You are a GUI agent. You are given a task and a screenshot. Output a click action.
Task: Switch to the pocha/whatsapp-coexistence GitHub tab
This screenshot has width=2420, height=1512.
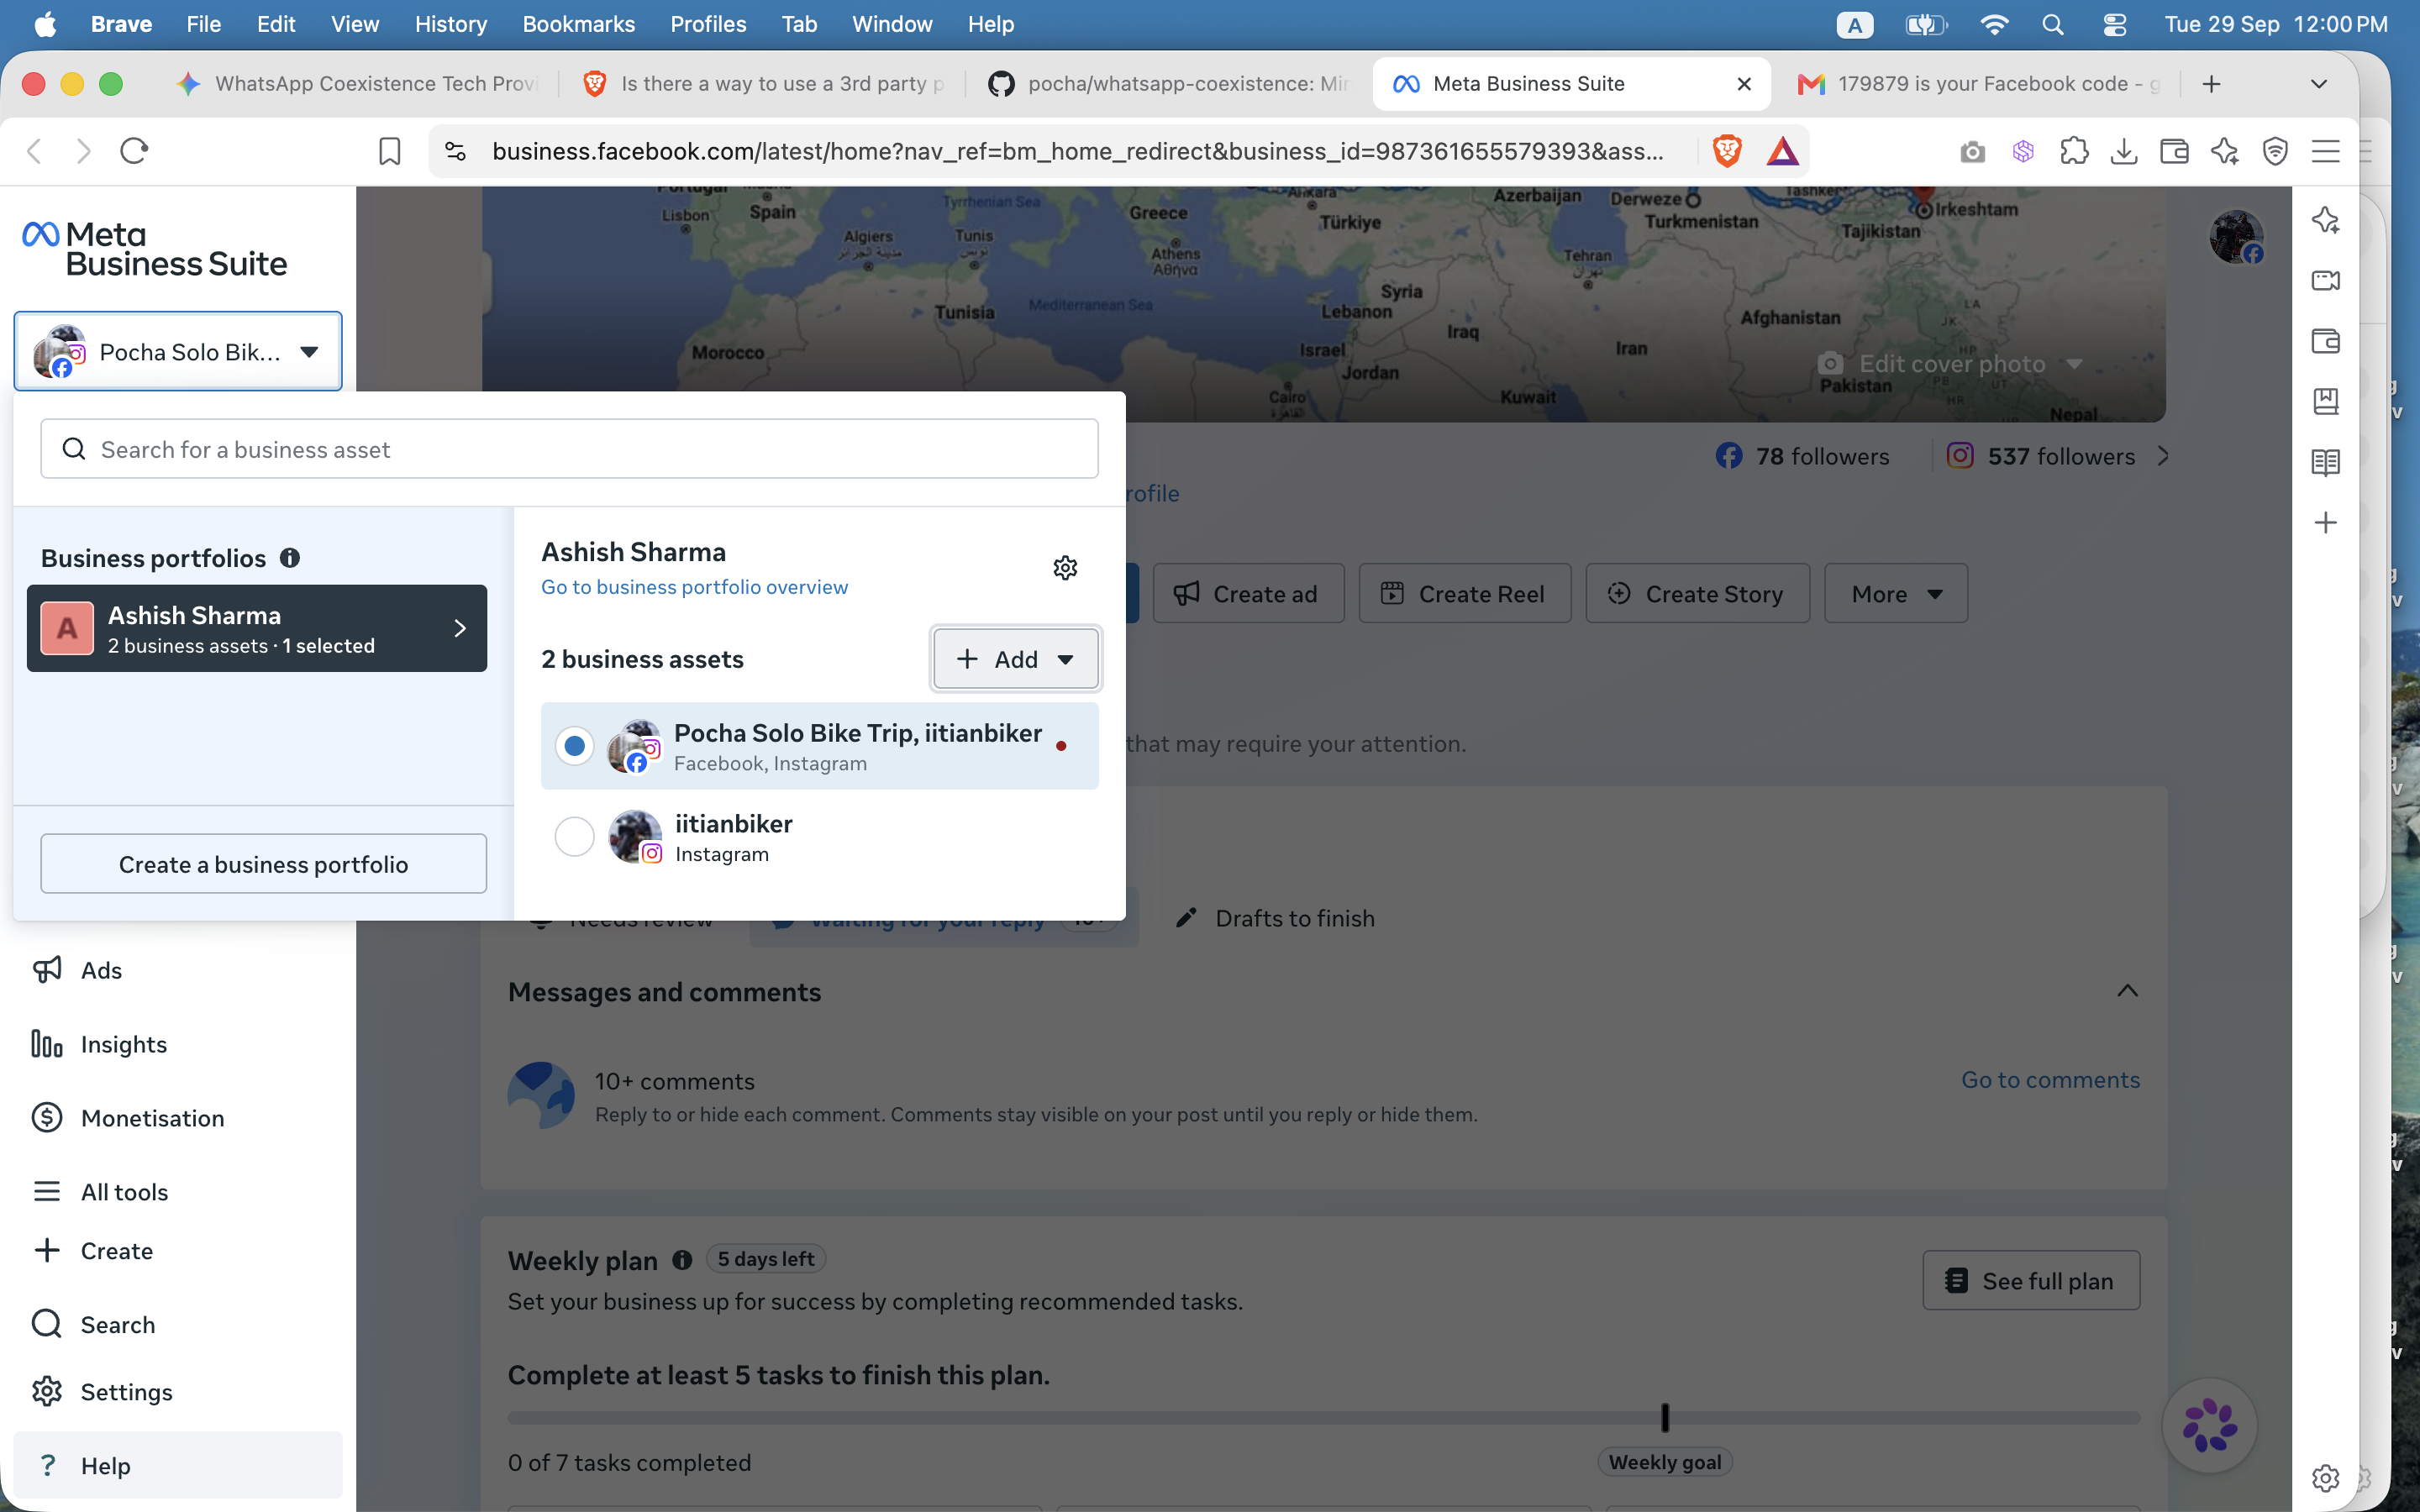(x=1168, y=84)
